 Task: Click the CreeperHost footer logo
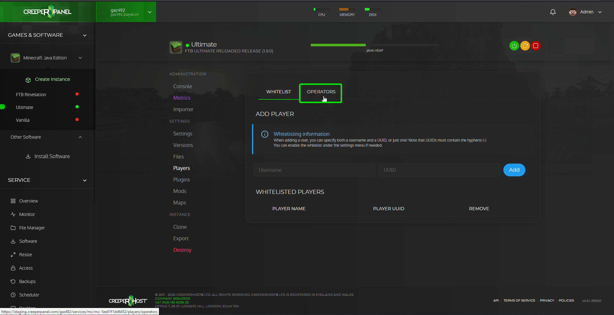point(128,301)
